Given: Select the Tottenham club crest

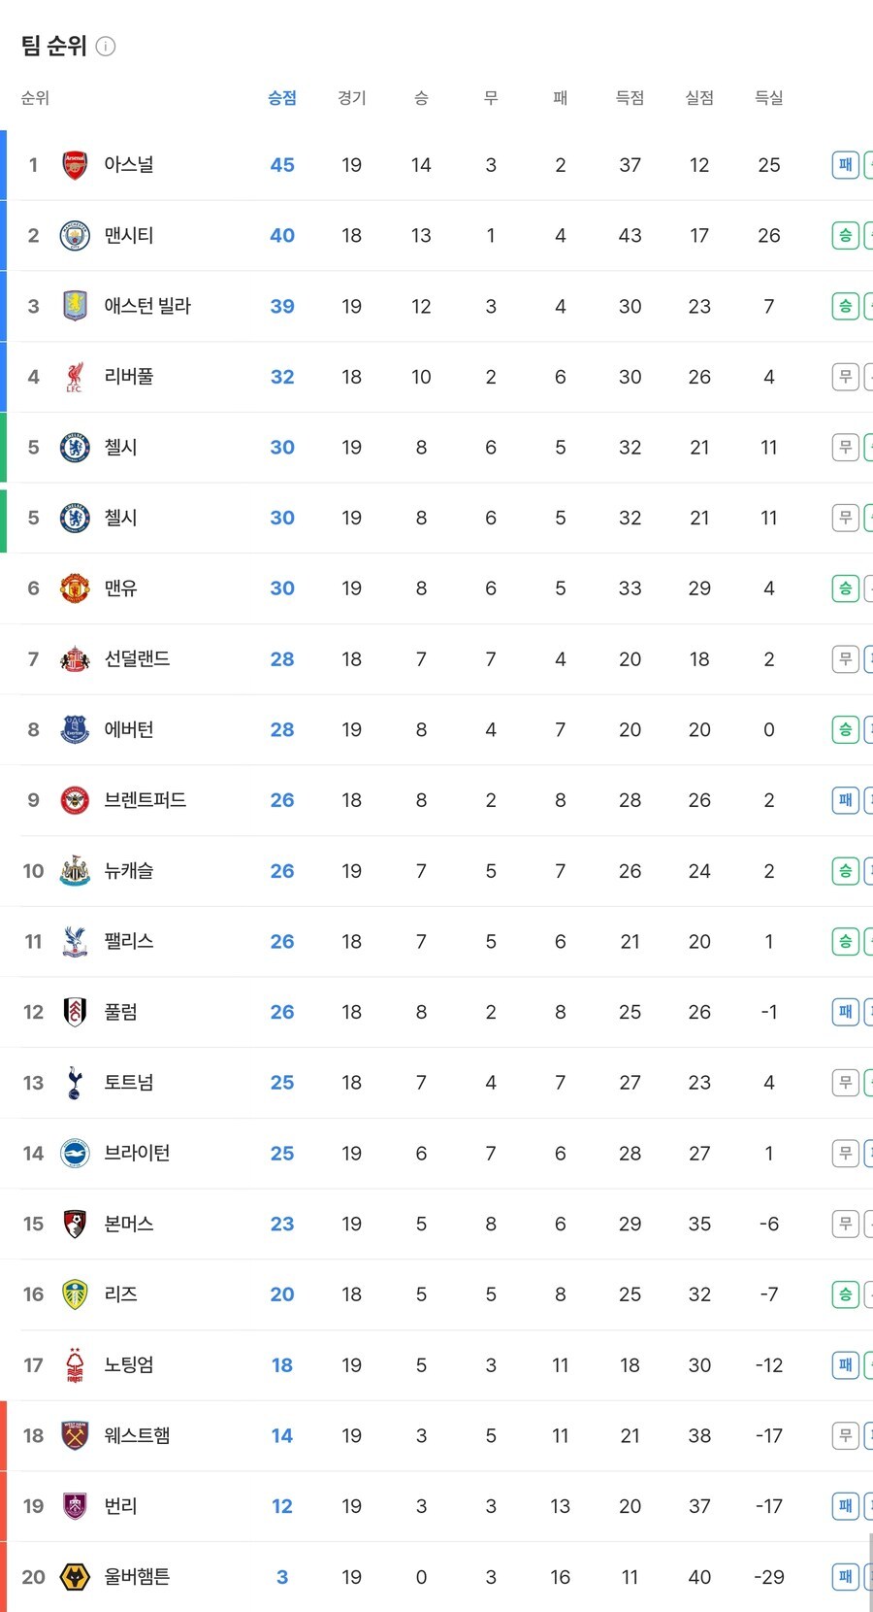Looking at the screenshot, I should click(x=73, y=1083).
